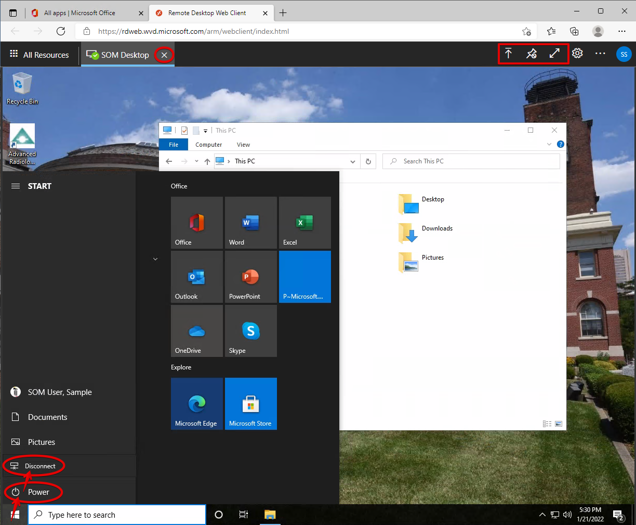Open Customize Quick Access Toolbar dropdown
The image size is (636, 525).
(x=205, y=131)
